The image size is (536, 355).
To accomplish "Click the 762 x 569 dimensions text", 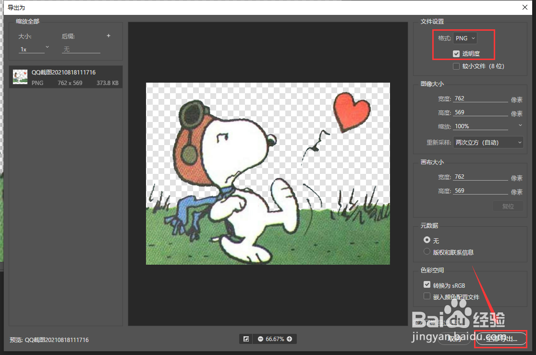I will (x=70, y=83).
